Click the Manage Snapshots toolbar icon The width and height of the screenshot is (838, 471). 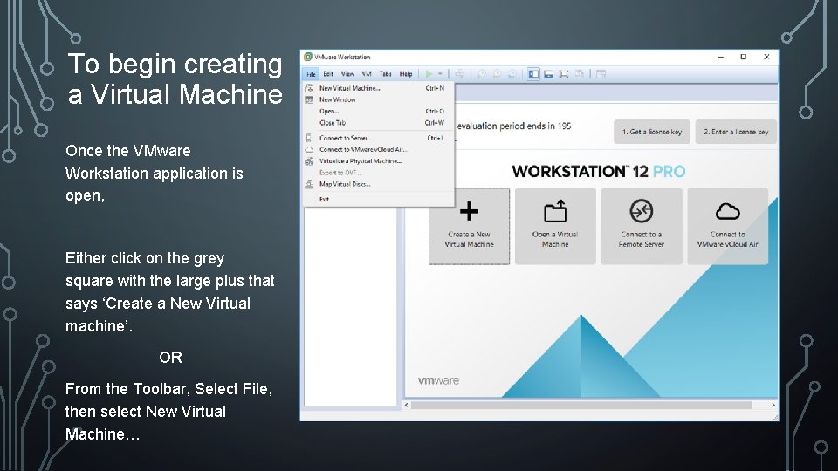[512, 74]
